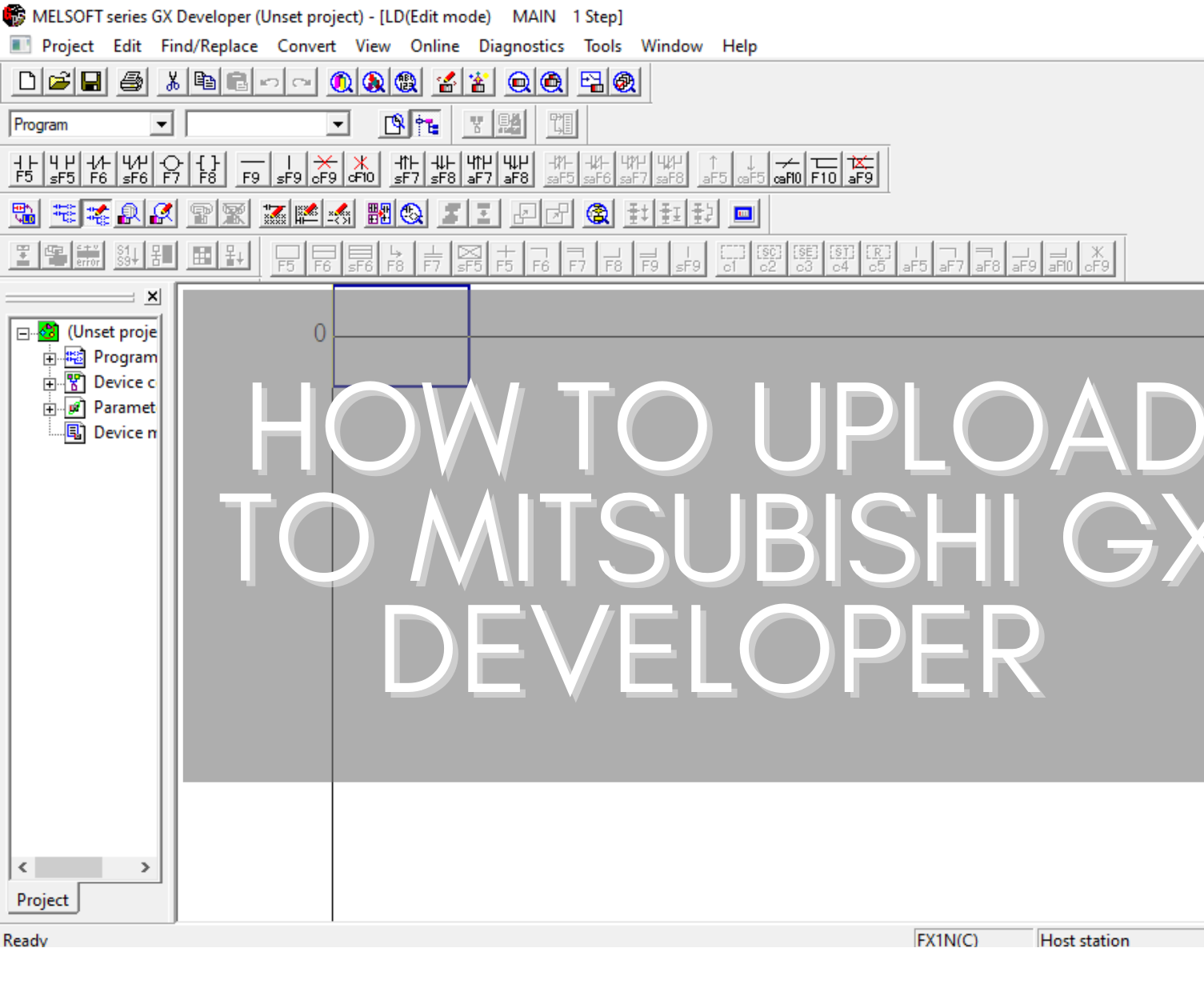Pick the application instruction F8 ladder symbol

pos(206,167)
